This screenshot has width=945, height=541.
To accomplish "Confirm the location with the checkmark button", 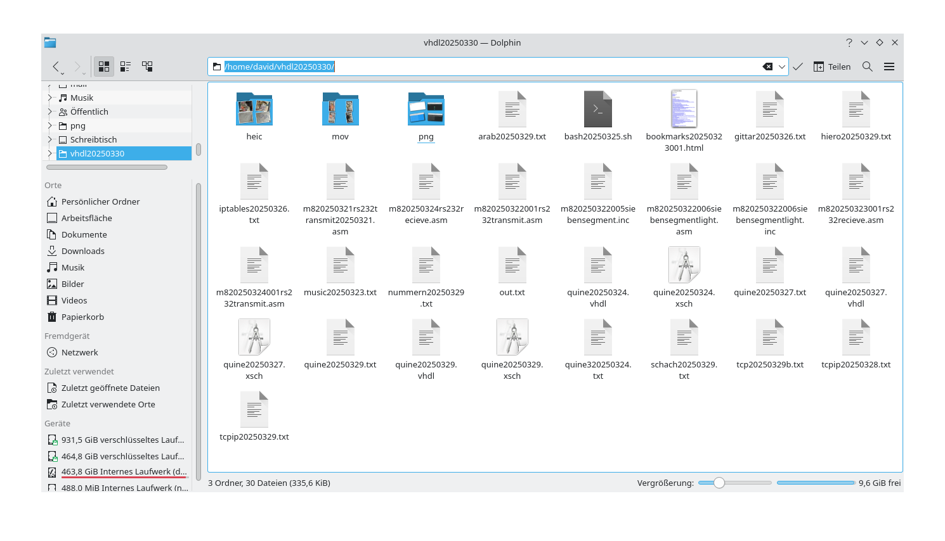I will pos(798,66).
